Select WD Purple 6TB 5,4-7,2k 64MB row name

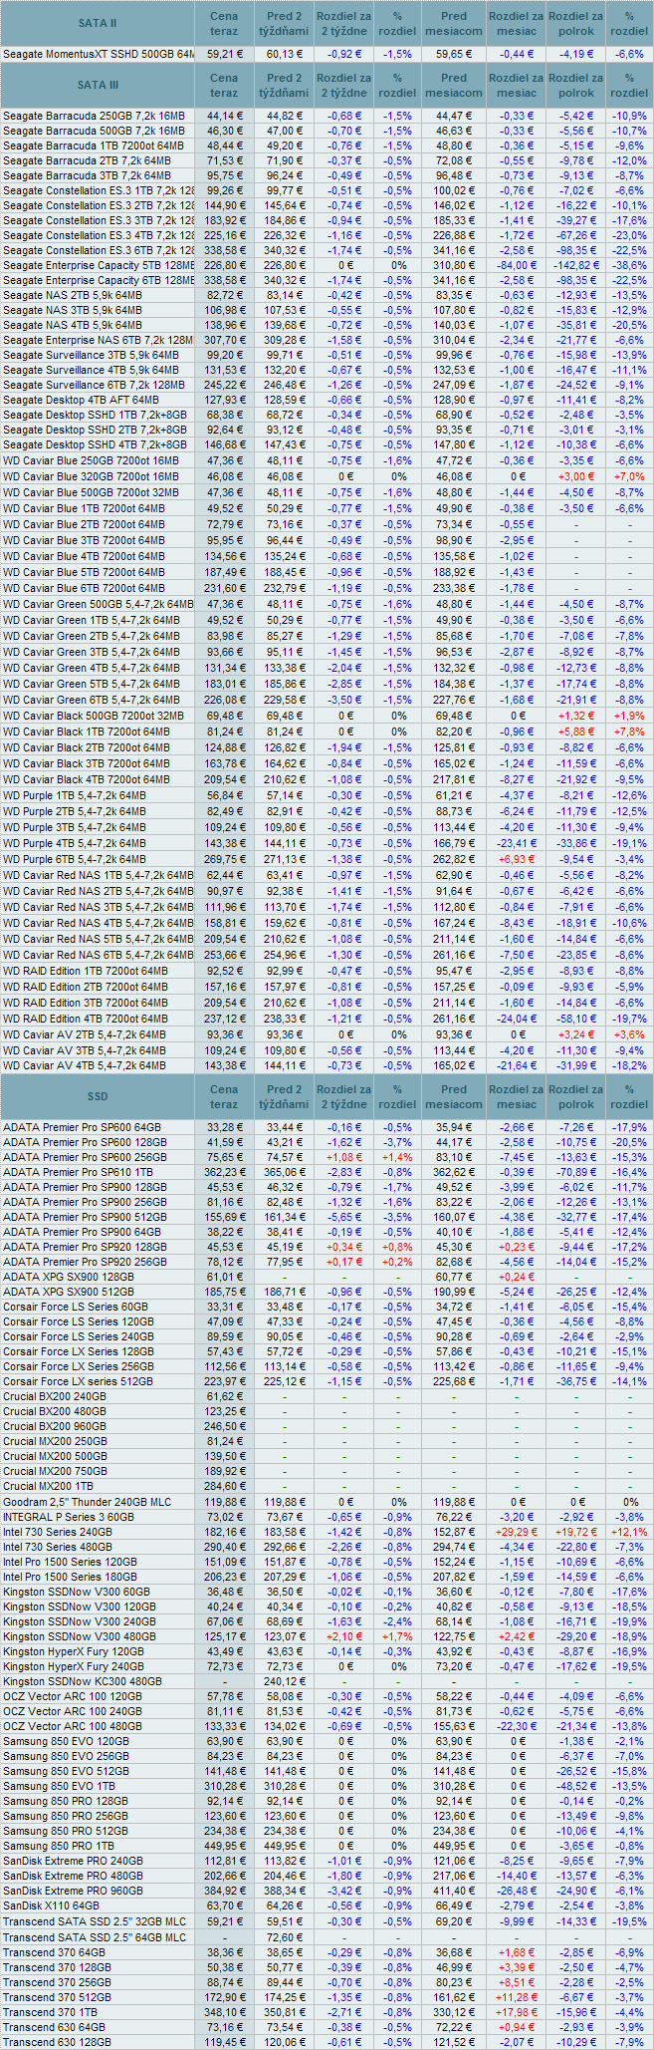75,859
